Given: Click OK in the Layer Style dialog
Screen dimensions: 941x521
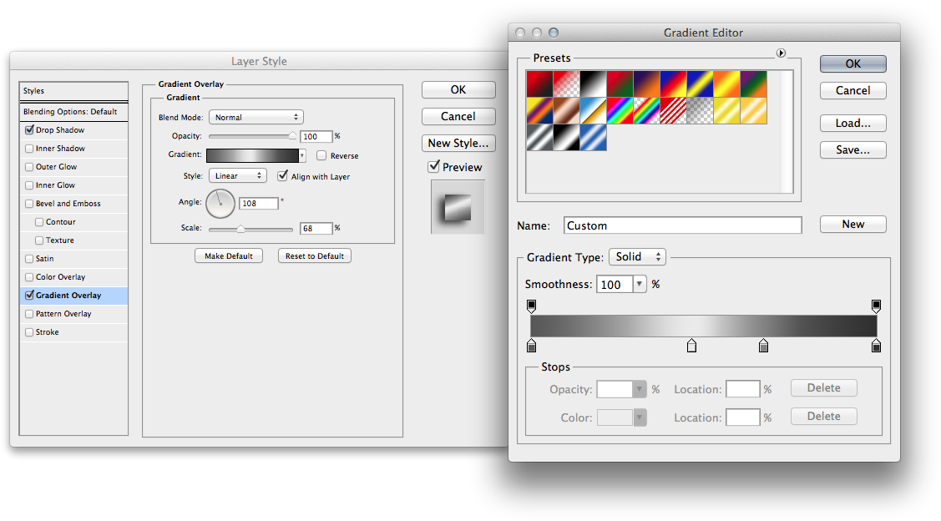Looking at the screenshot, I should tap(458, 89).
